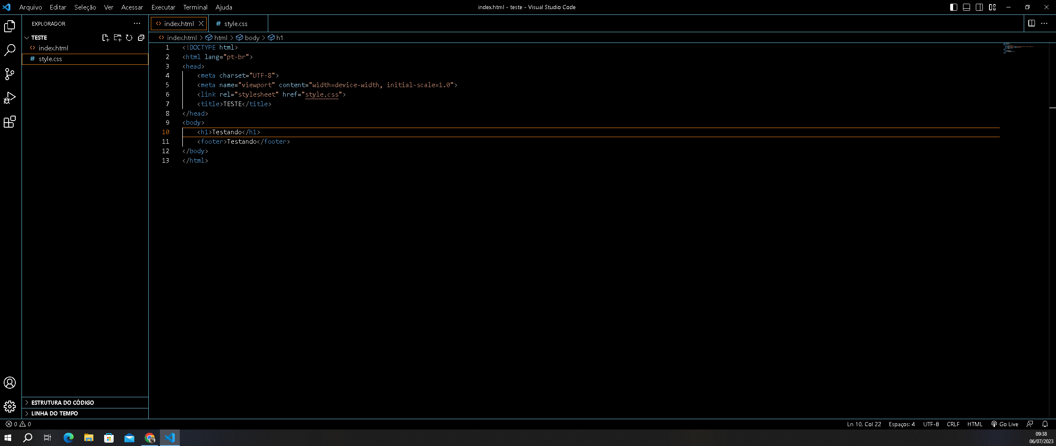Change indentation via Espaços: 4

coord(902,424)
